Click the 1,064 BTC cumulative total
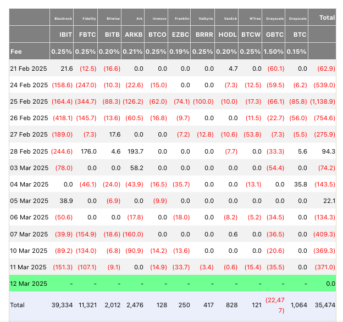 299,305
